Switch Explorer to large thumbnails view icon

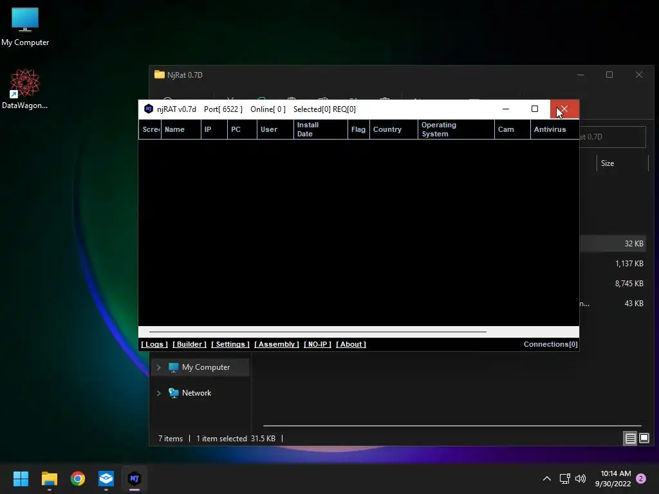(x=644, y=439)
